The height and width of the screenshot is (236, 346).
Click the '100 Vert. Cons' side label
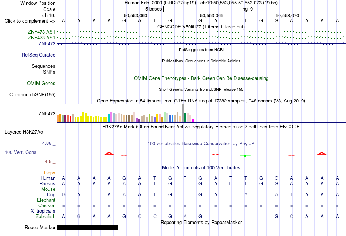tap(20, 152)
